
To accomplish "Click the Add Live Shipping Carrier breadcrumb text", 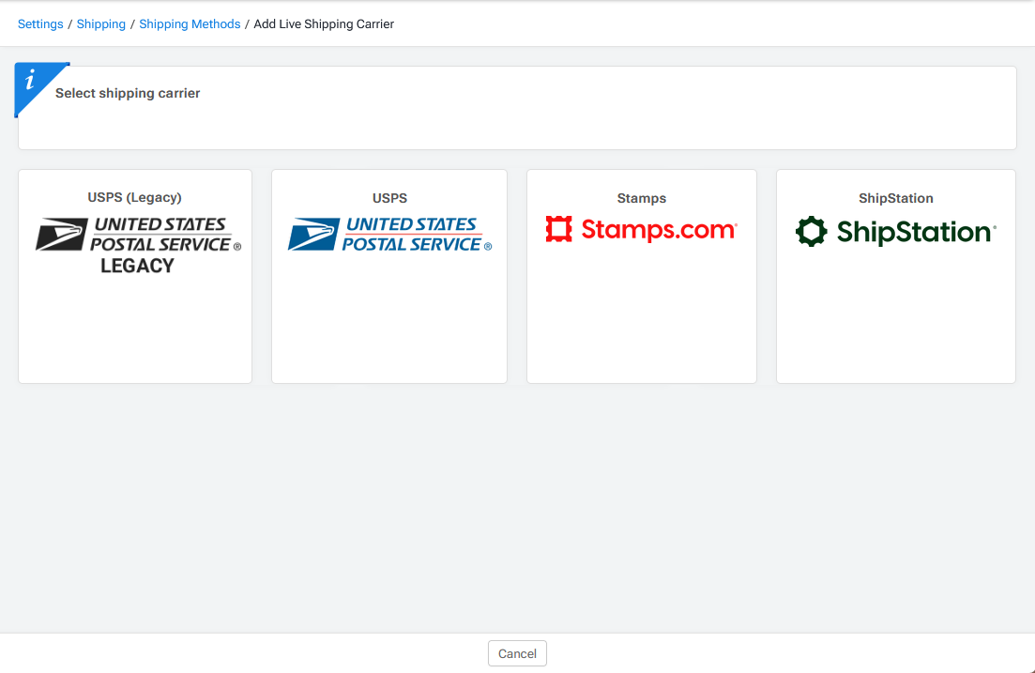I will tap(323, 23).
